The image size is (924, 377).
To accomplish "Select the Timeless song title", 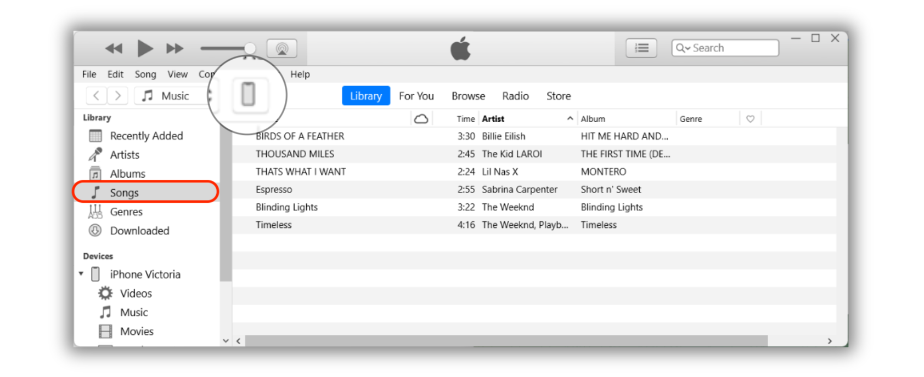I will click(x=274, y=225).
